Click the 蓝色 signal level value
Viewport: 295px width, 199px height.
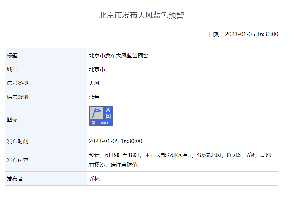click(94, 97)
